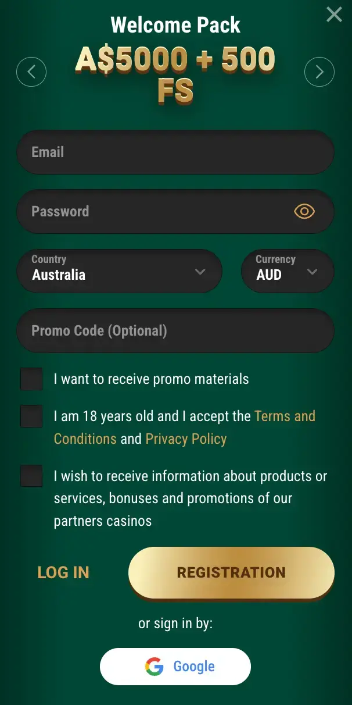Click the Country dropdown chevron arrow
Viewport: 352px width, 705px height.
pyautogui.click(x=200, y=272)
